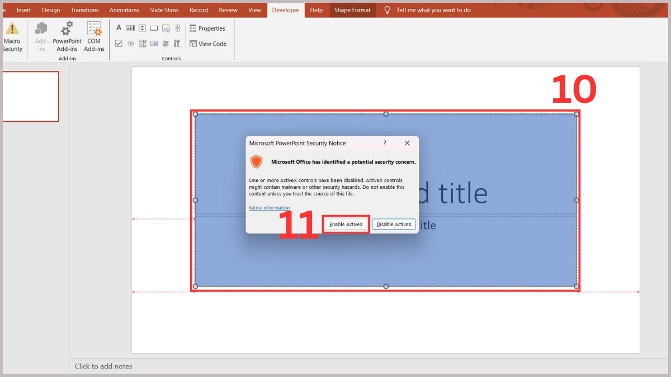Insert a Check Box control
This screenshot has height=377, width=671.
(x=119, y=43)
